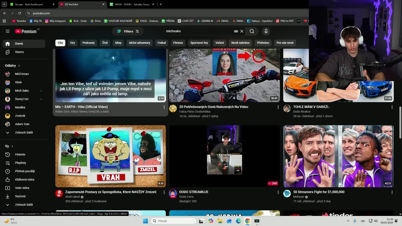Screen dimensions: 402x226
Task: Clear the search text with the X icon
Action: pyautogui.click(x=242, y=31)
